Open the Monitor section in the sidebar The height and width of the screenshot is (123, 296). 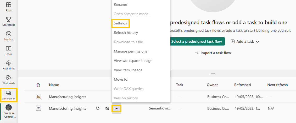tap(9, 36)
